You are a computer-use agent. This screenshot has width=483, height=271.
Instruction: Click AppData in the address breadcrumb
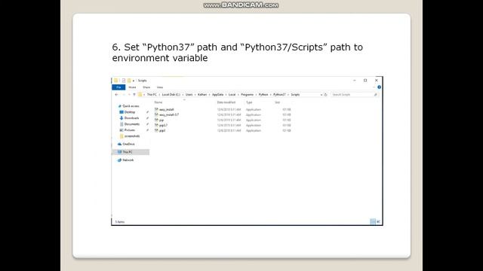217,95
